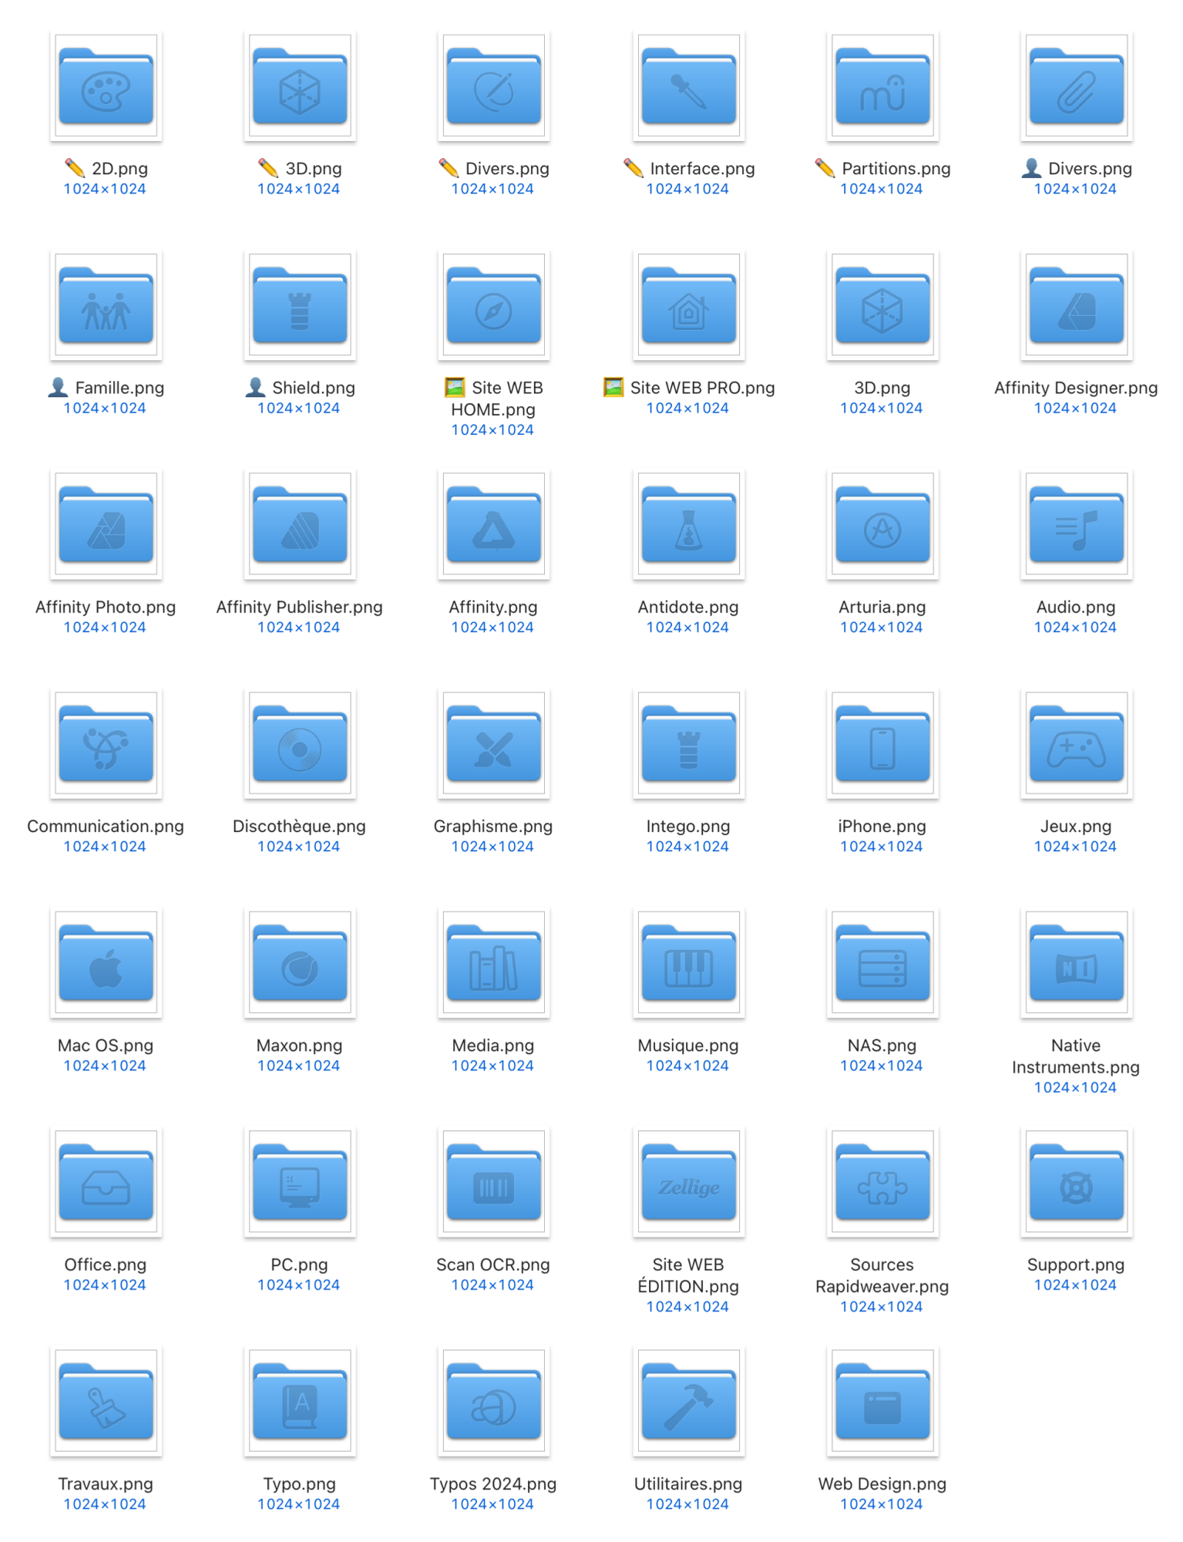This screenshot has width=1183, height=1542.
Task: Select the pencil emoji preceding Divers.png
Action: (x=449, y=168)
